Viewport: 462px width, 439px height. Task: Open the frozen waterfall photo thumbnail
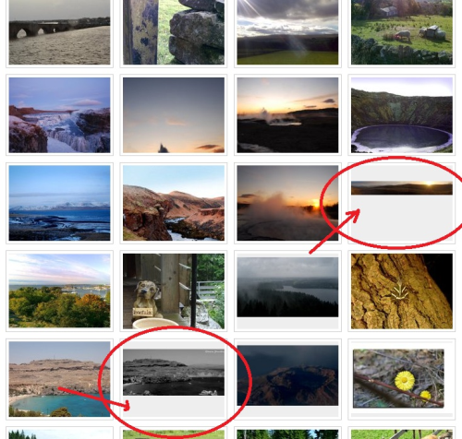59,115
